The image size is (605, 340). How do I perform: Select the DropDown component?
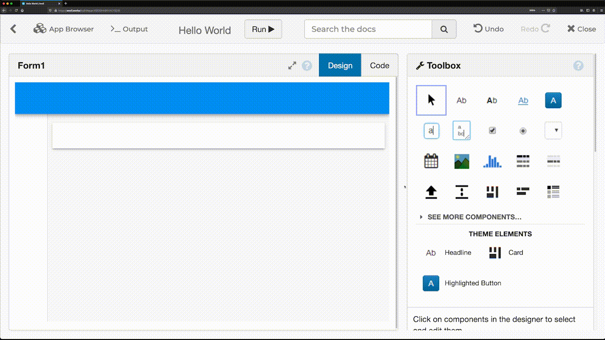(x=553, y=131)
